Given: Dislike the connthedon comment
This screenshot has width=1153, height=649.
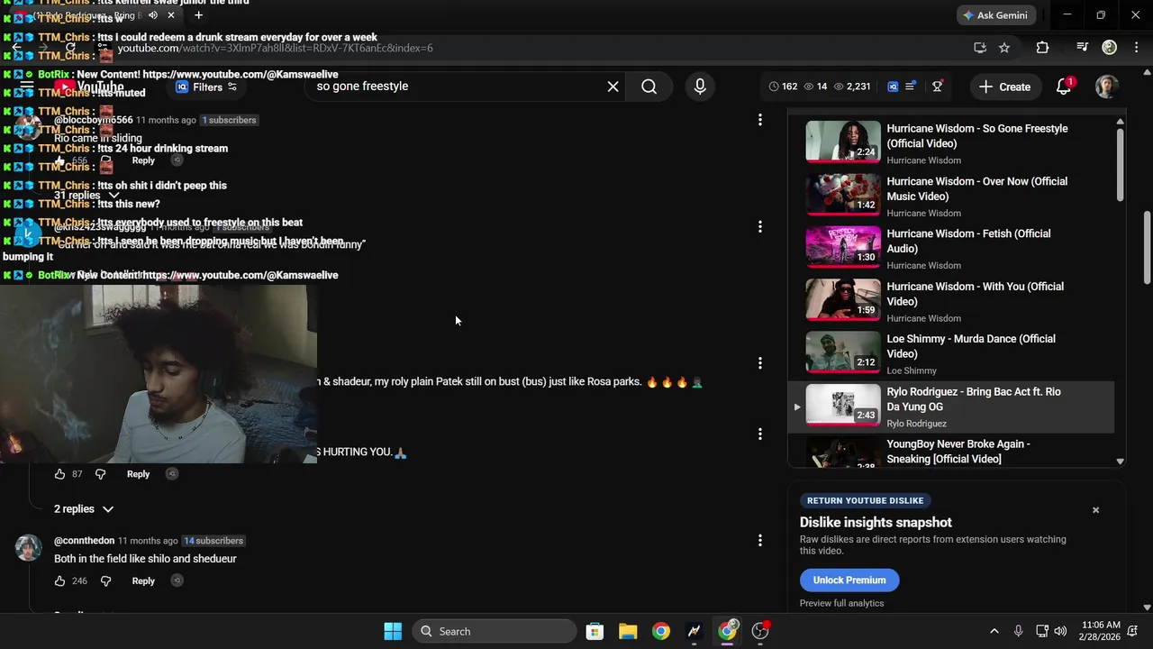Looking at the screenshot, I should (x=105, y=581).
